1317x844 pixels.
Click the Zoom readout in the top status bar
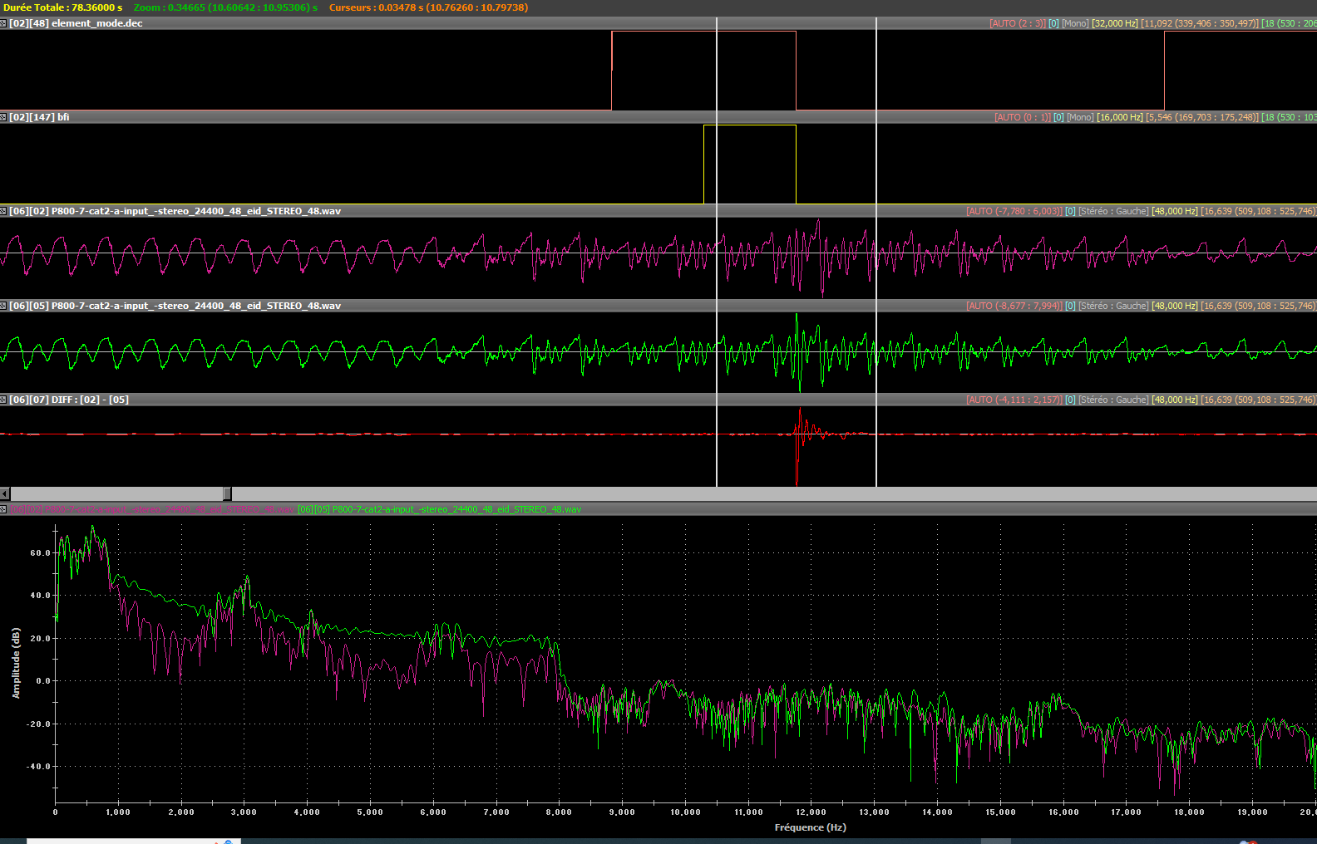coord(225,7)
